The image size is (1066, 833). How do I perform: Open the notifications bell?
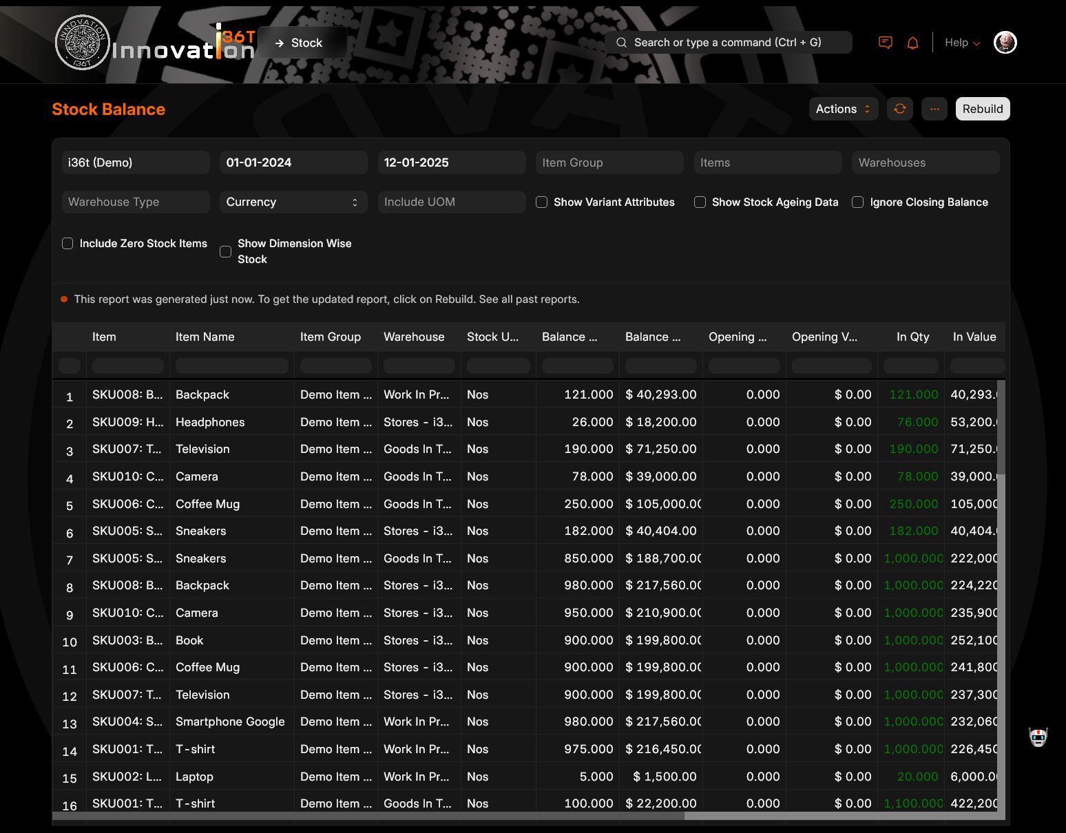912,43
